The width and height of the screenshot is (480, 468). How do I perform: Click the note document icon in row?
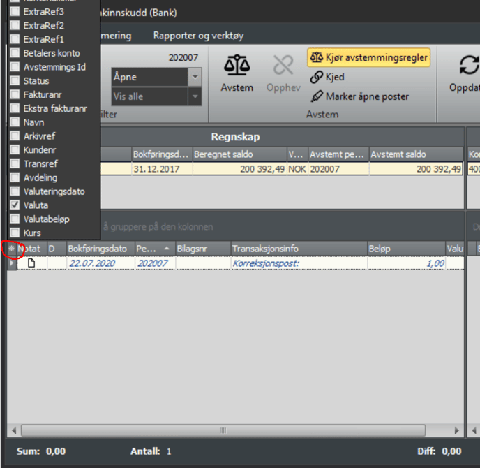coord(31,263)
